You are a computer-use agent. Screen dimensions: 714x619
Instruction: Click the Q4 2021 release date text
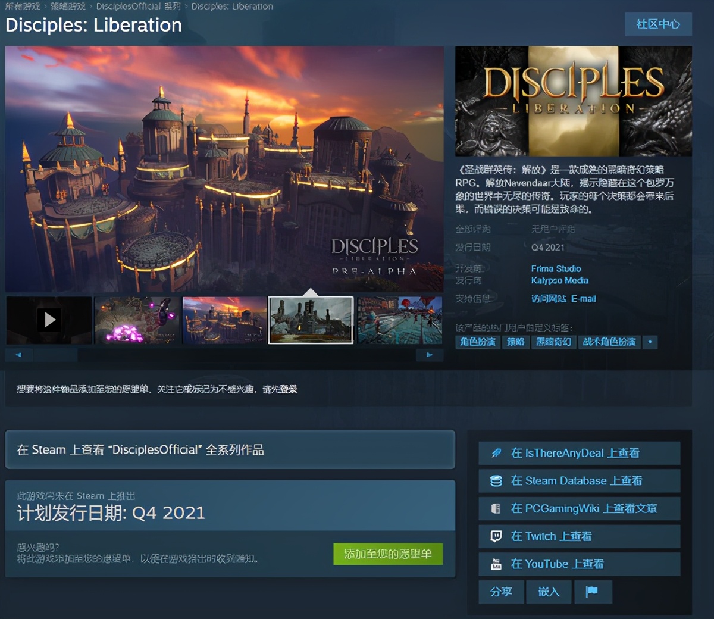547,248
